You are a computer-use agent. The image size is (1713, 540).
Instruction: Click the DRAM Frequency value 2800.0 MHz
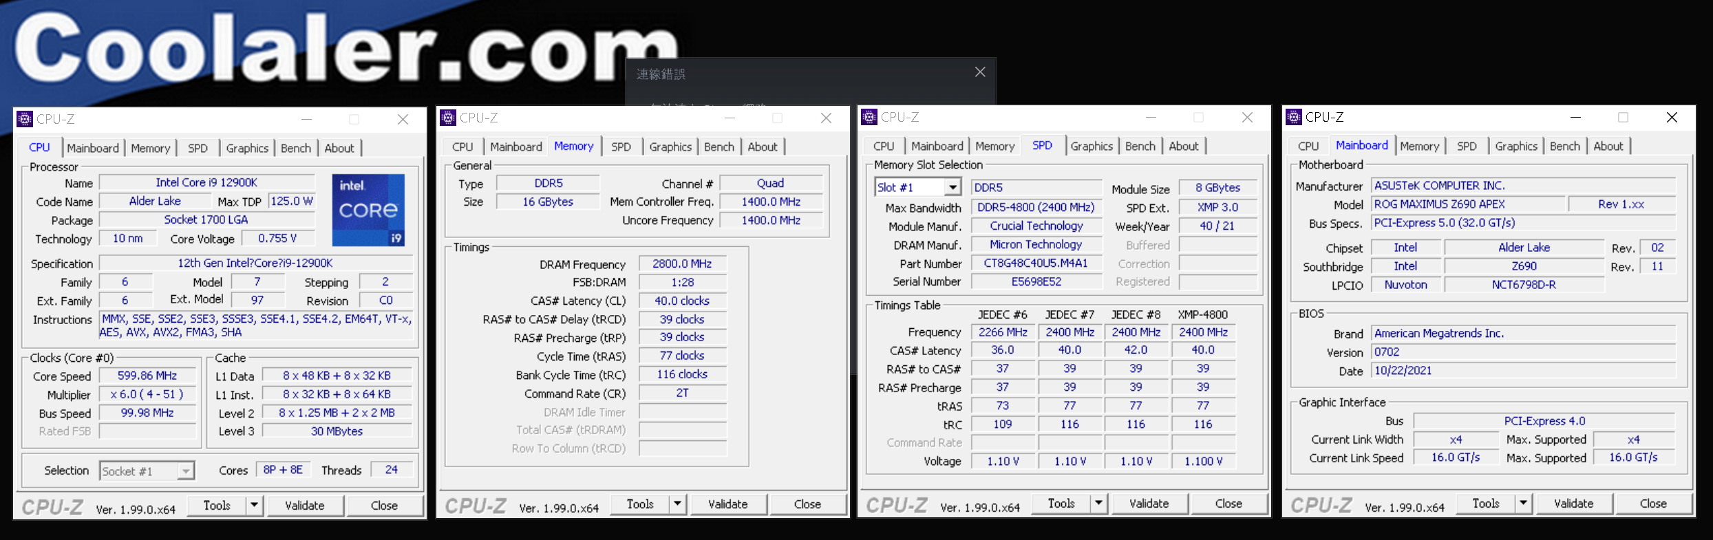(x=682, y=263)
